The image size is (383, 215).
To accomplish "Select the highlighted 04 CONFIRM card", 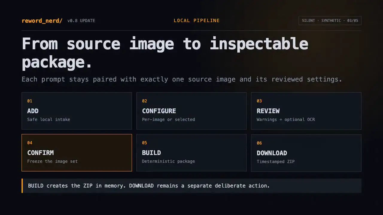I will (77, 153).
